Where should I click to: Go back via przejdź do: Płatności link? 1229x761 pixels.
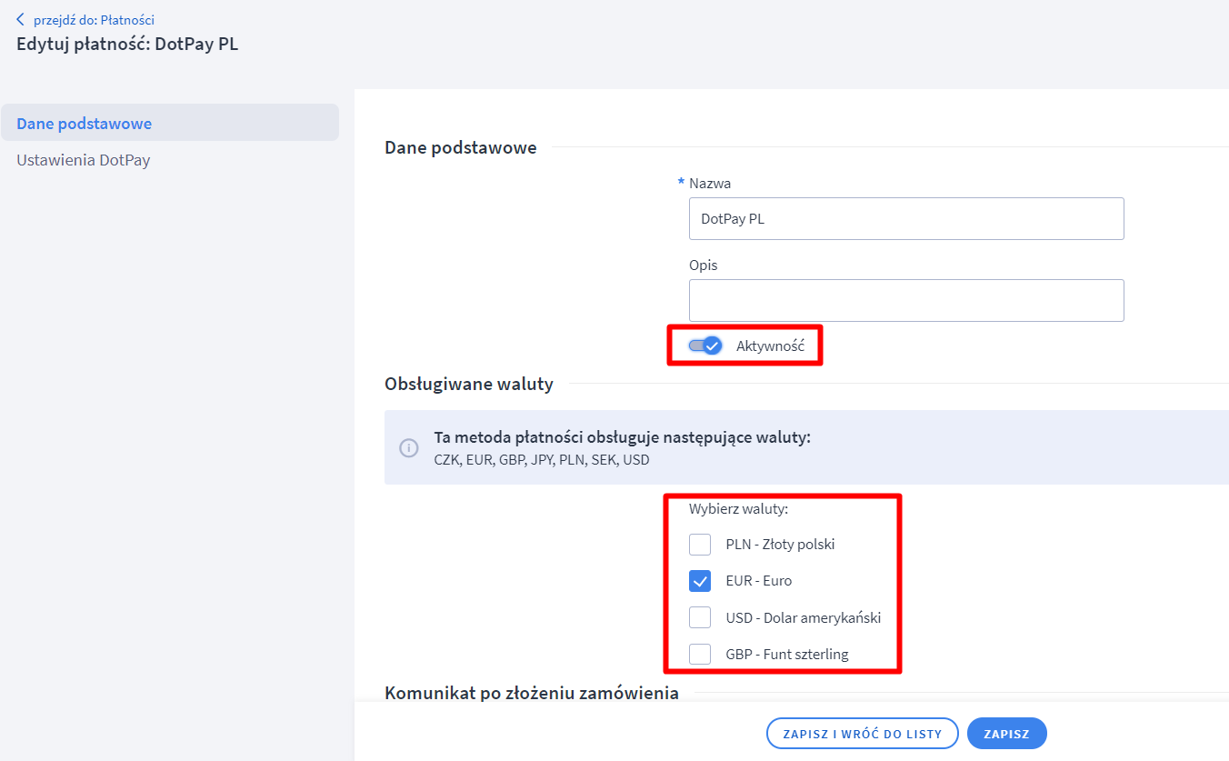pyautogui.click(x=94, y=19)
